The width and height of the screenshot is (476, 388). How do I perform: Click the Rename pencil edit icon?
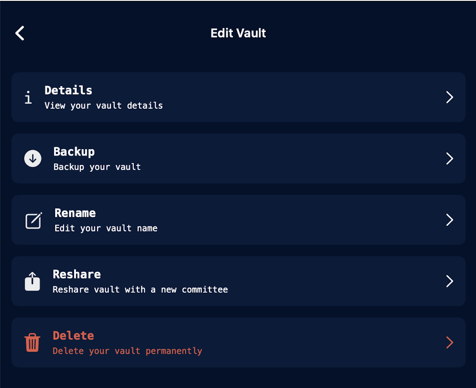(33, 220)
